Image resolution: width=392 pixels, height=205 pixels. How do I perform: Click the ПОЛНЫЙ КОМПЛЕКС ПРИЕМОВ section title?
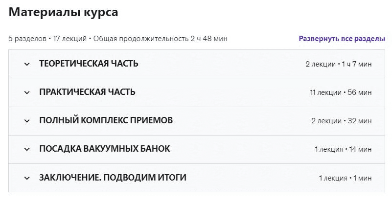point(106,120)
